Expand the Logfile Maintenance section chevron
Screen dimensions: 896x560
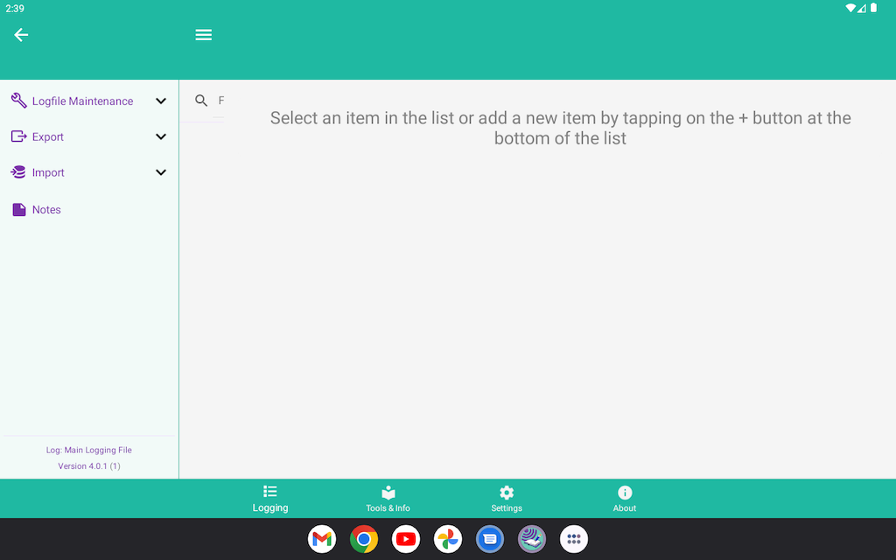161,101
